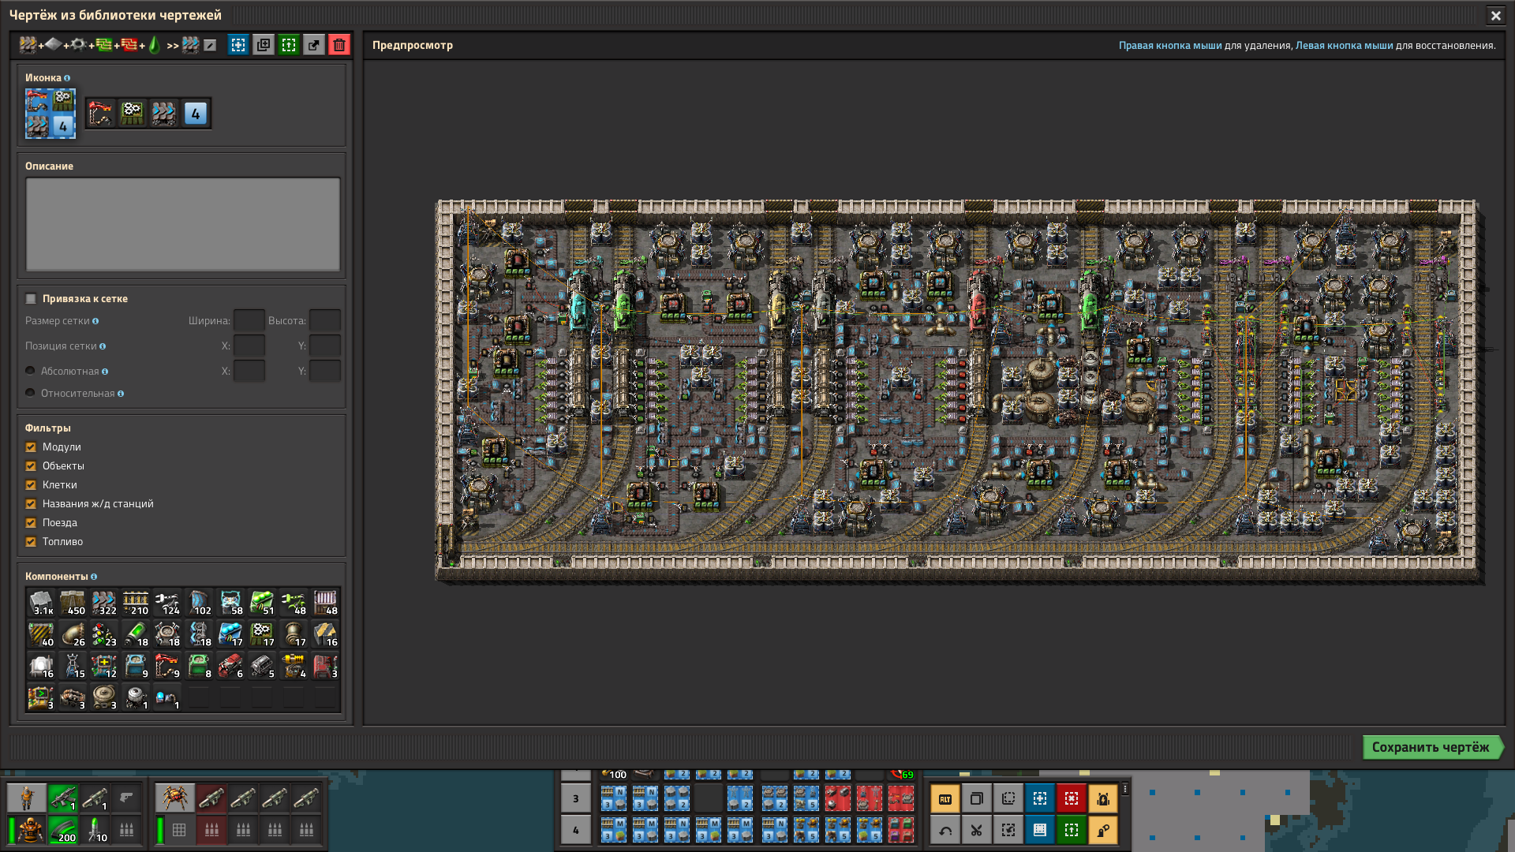The width and height of the screenshot is (1515, 852).
Task: Click the Описание text box
Action: (x=183, y=225)
